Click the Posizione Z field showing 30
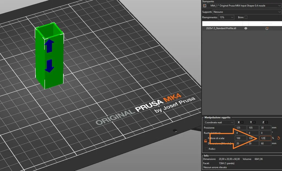 (265, 128)
